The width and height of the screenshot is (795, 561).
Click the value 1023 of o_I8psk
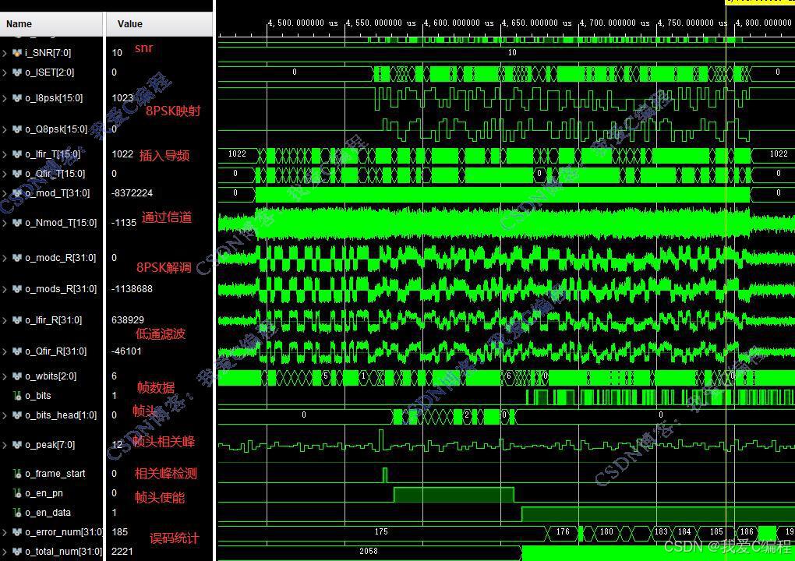tap(122, 98)
